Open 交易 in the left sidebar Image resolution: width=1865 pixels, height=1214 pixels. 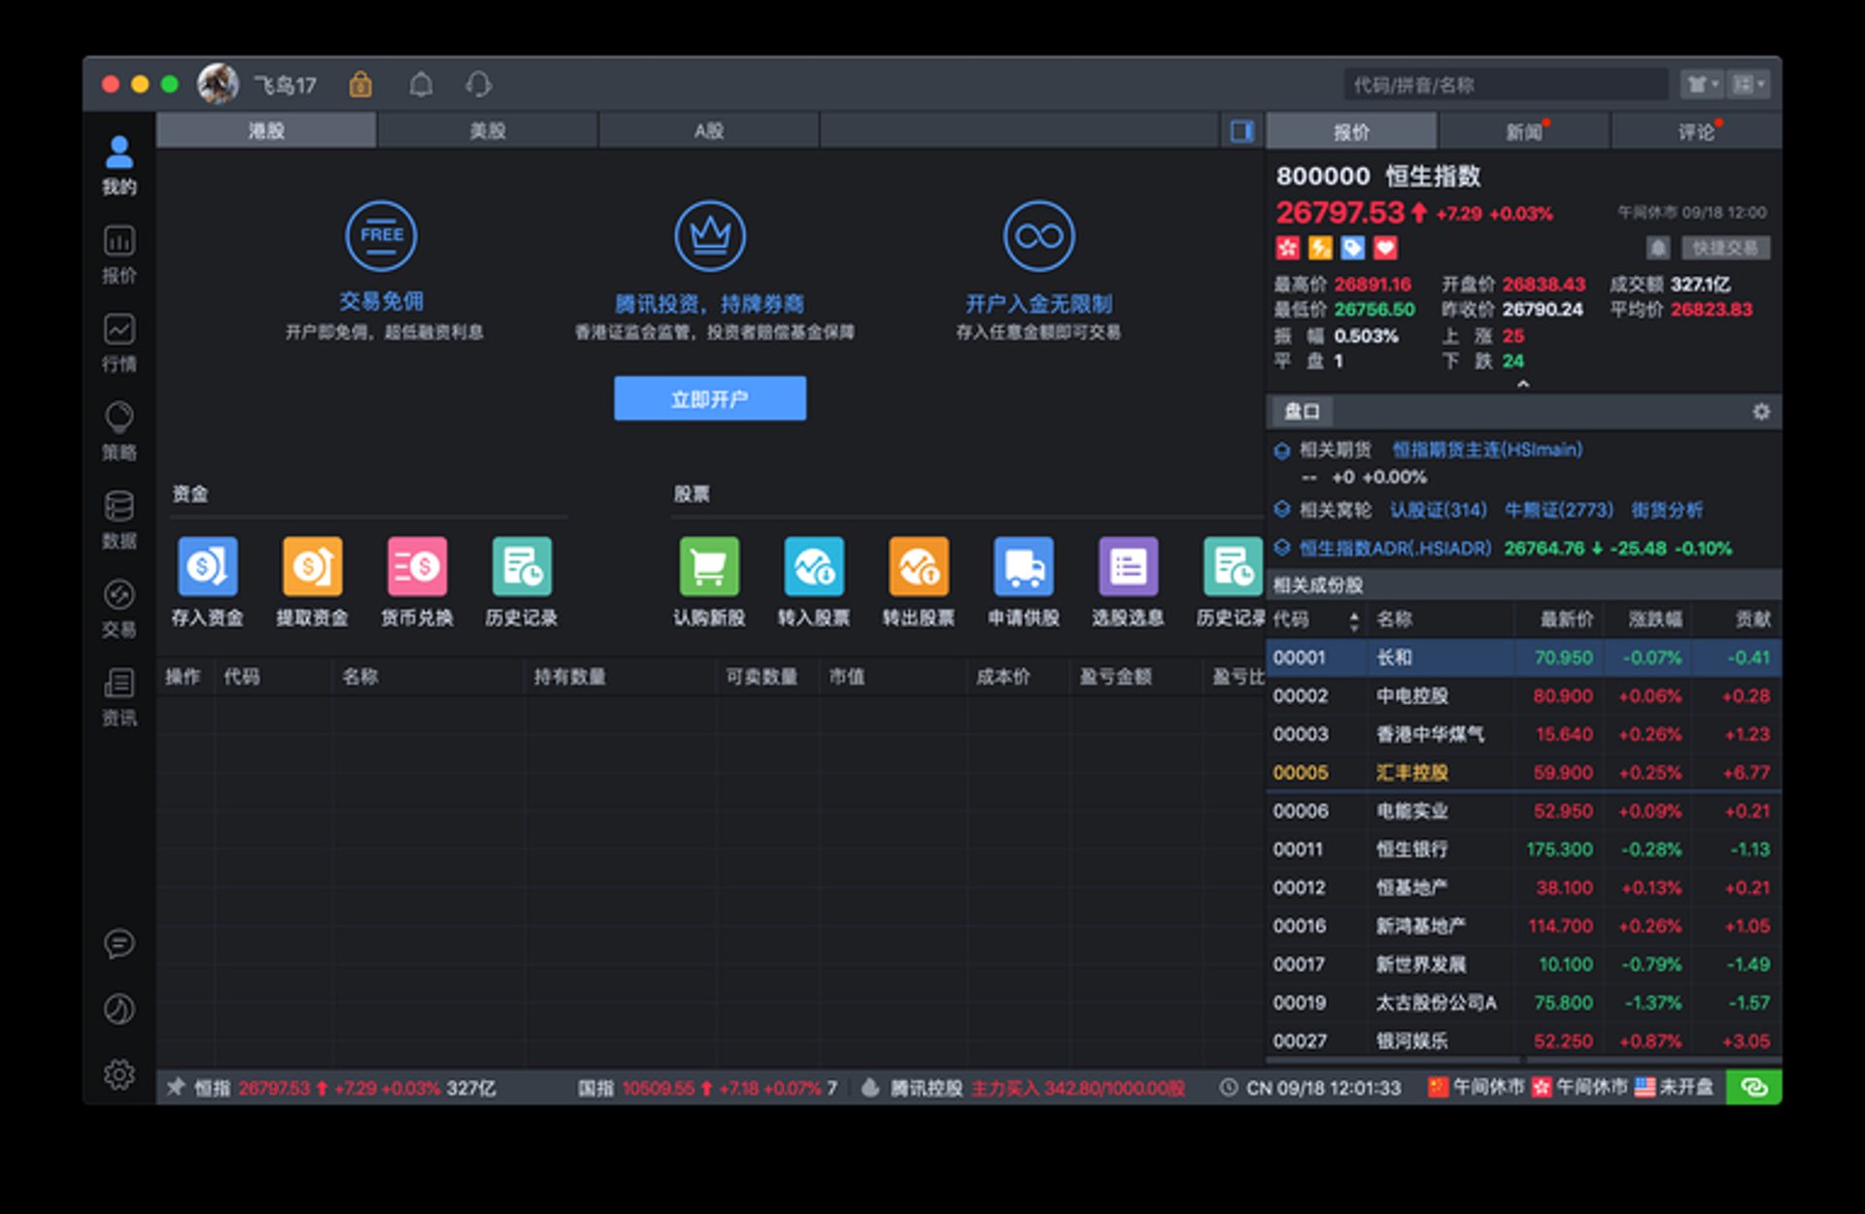pyautogui.click(x=119, y=608)
